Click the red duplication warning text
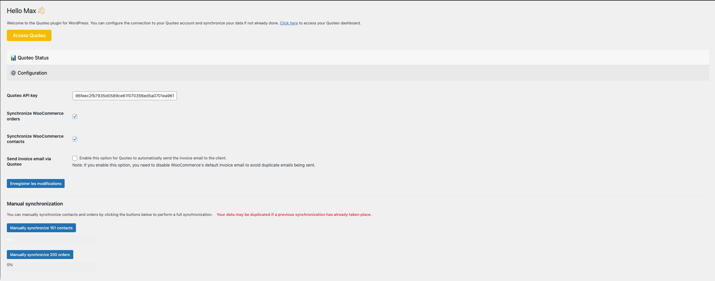This screenshot has width=715, height=281. pyautogui.click(x=294, y=214)
